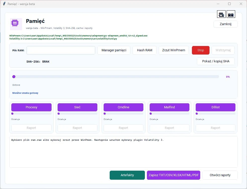Start a Zrzut WinPmem memory dump

tap(174, 50)
